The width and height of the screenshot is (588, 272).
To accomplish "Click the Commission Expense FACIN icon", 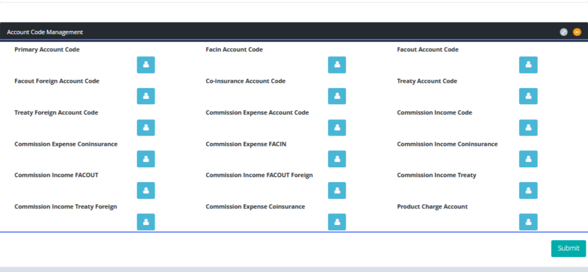I will [x=337, y=159].
